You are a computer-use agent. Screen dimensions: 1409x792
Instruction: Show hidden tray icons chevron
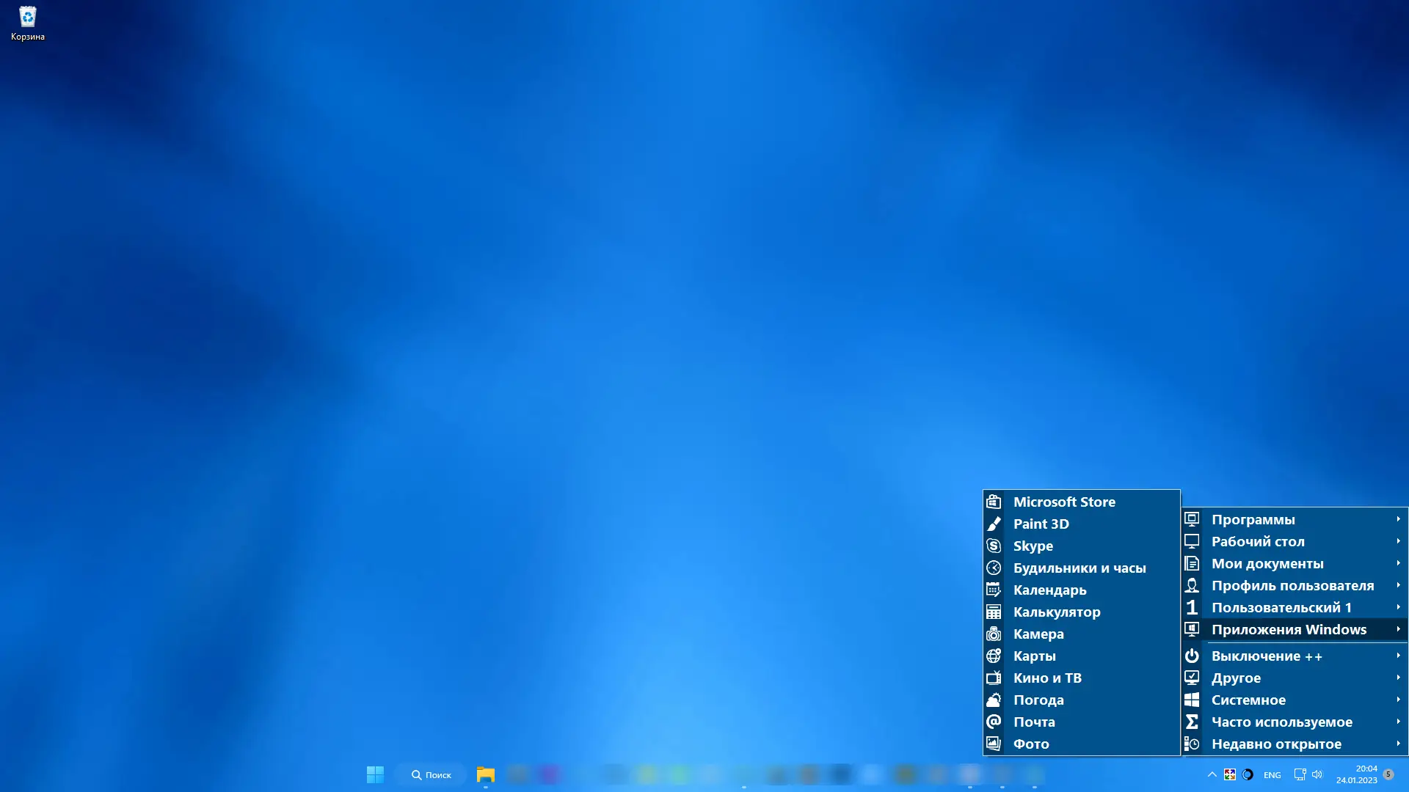click(x=1212, y=774)
